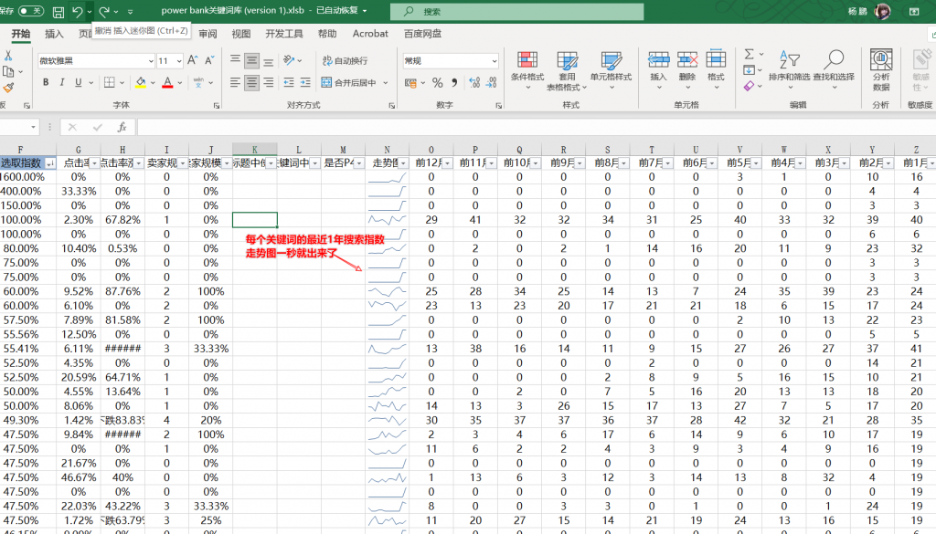Increase font size with the larger A icon
The image size is (936, 534).
pos(192,60)
